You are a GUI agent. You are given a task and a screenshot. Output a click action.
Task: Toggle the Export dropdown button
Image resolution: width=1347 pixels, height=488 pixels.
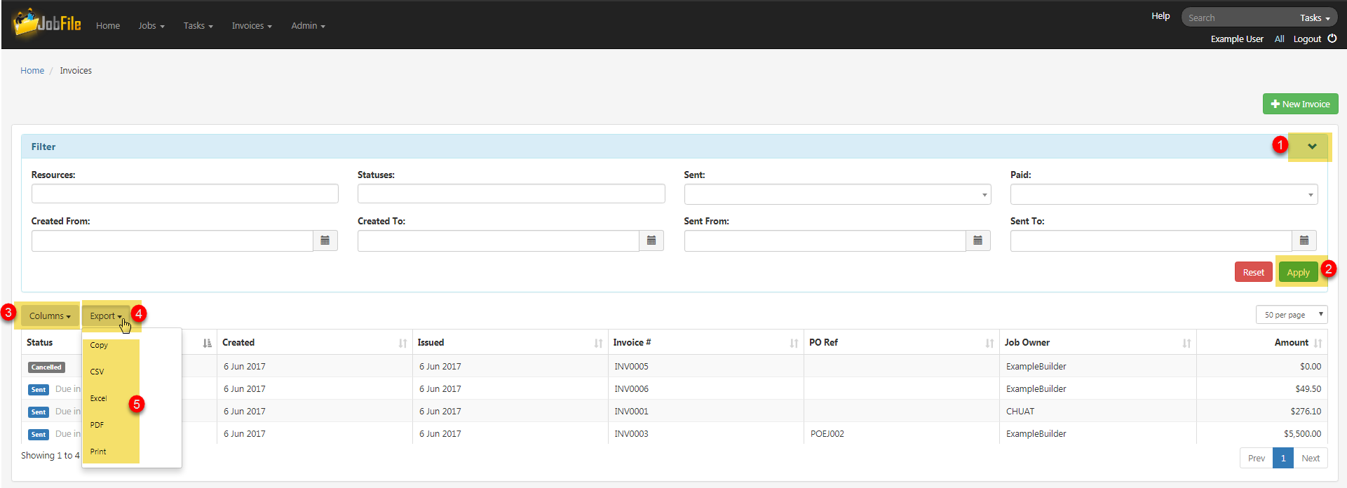click(106, 316)
